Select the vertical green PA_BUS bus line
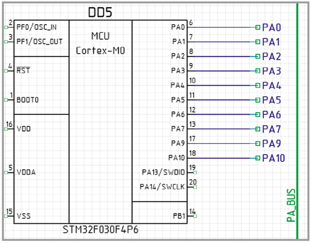The image size is (311, 243). 297,121
